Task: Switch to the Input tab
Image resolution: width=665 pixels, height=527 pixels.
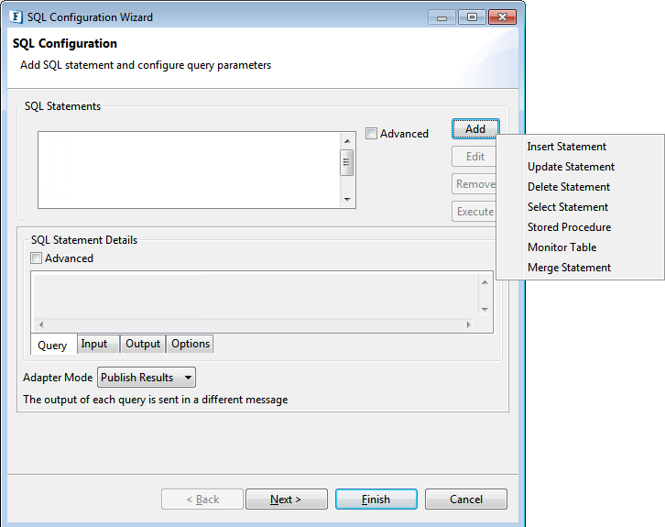Action: (94, 345)
